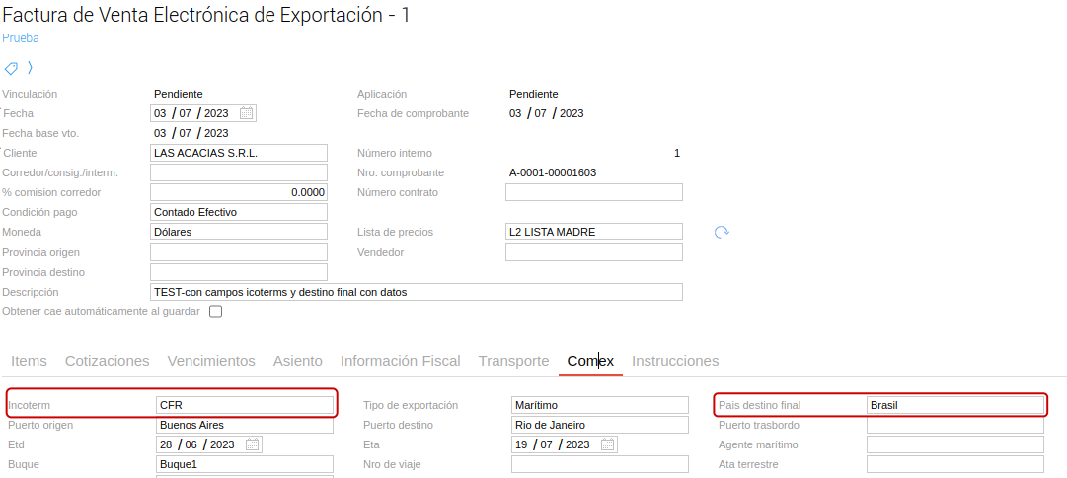The height and width of the screenshot is (478, 1067).
Task: Click the País destino final field
Action: pyautogui.click(x=954, y=405)
